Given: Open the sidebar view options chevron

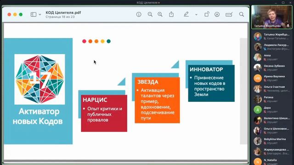Looking at the screenshot, I should (x=40, y=14).
